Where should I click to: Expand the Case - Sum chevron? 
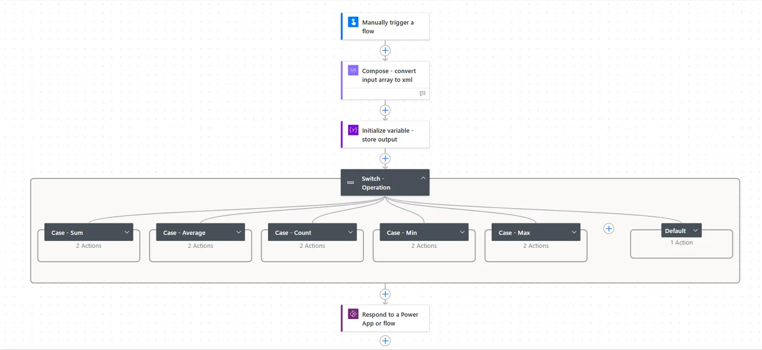click(x=127, y=232)
